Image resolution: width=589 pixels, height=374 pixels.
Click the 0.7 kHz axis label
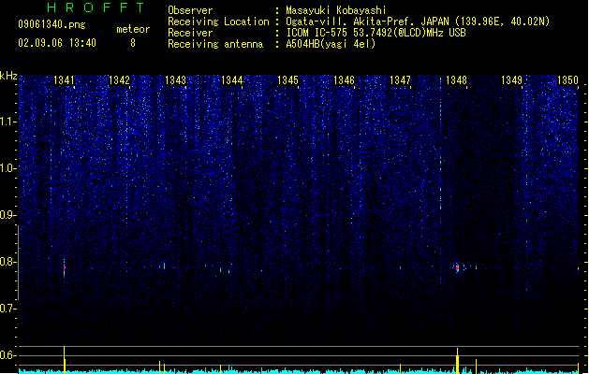coord(7,309)
